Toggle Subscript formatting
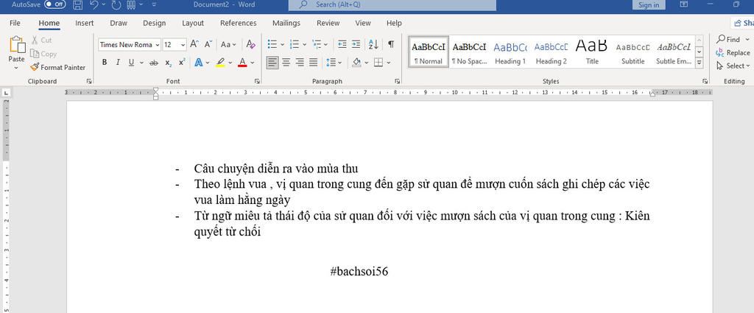Viewport: 754px width, 313px height. pyautogui.click(x=168, y=63)
